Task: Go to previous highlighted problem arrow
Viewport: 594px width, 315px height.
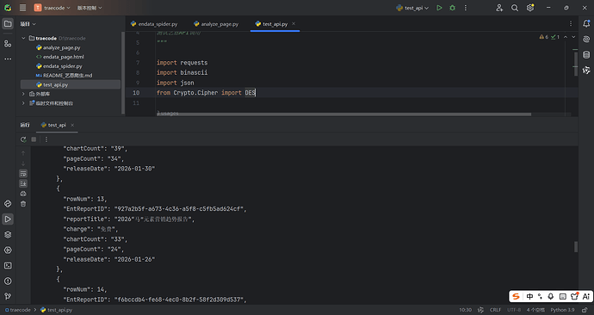Action: coord(566,37)
